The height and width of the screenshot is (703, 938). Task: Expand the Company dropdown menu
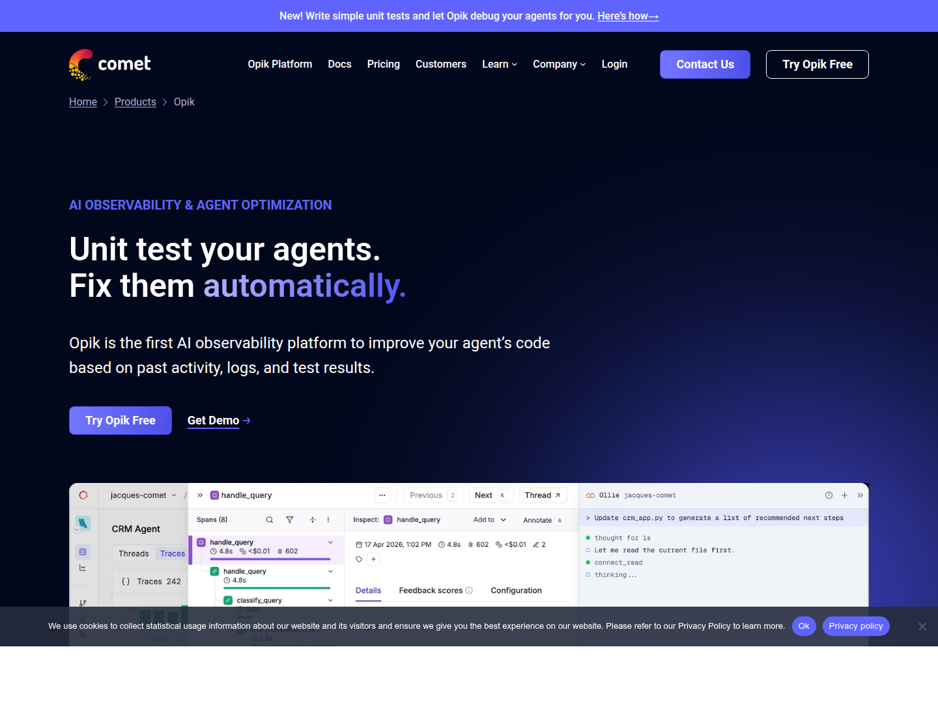point(560,64)
